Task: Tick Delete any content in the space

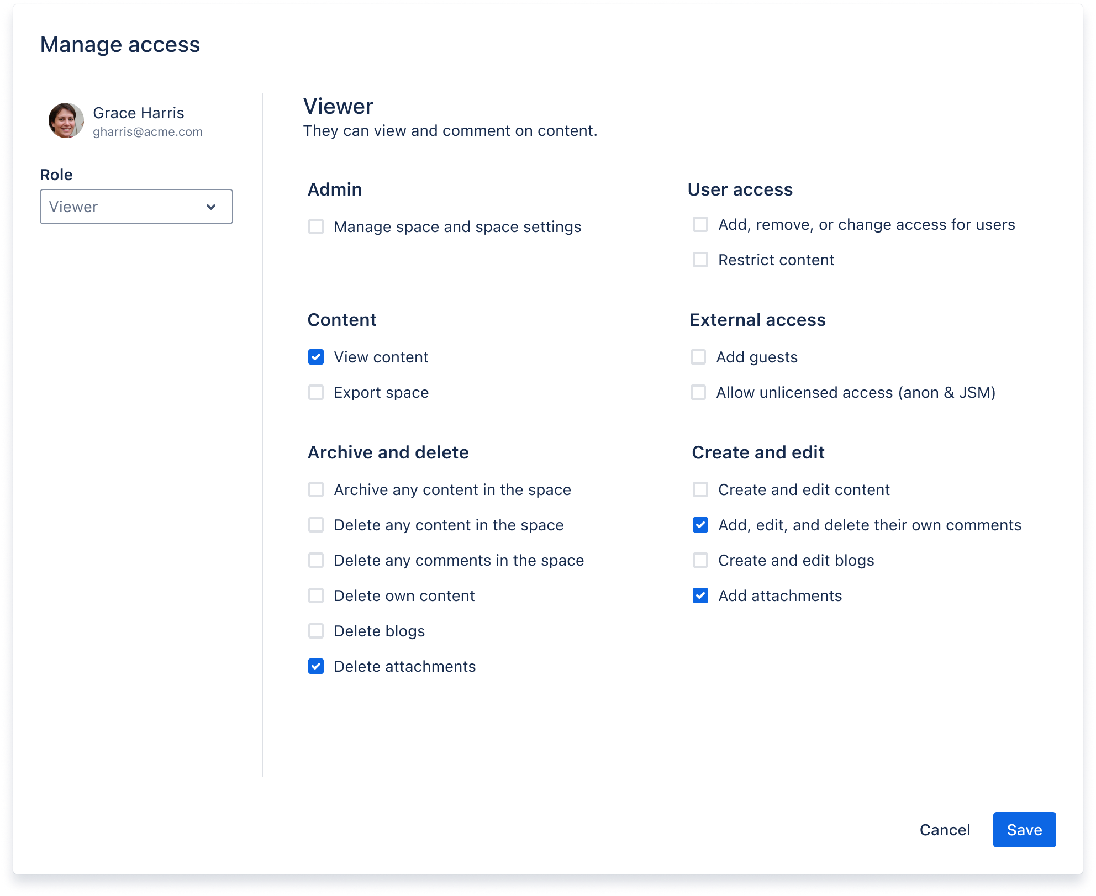Action: pos(316,525)
